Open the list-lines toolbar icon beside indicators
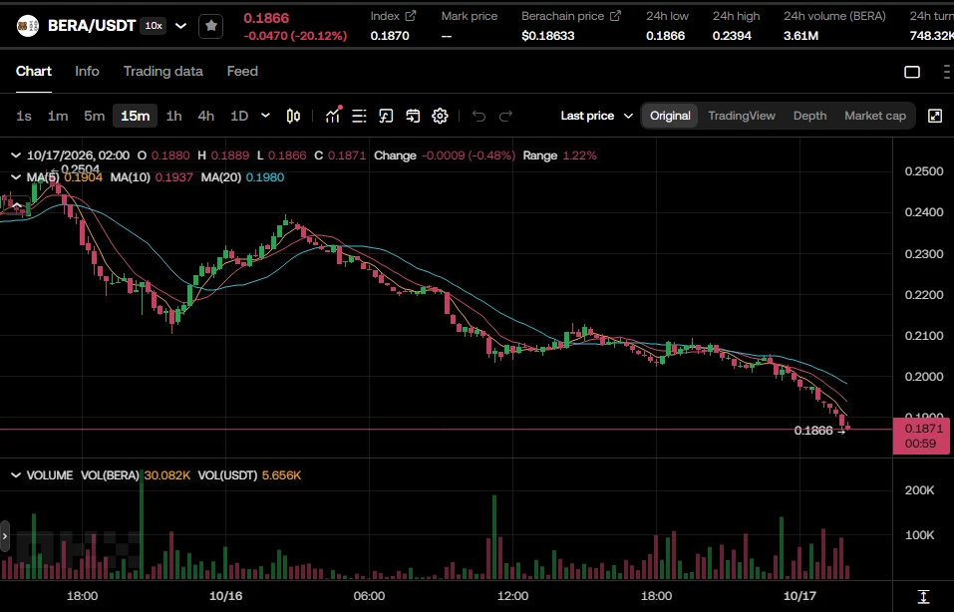 (x=359, y=116)
